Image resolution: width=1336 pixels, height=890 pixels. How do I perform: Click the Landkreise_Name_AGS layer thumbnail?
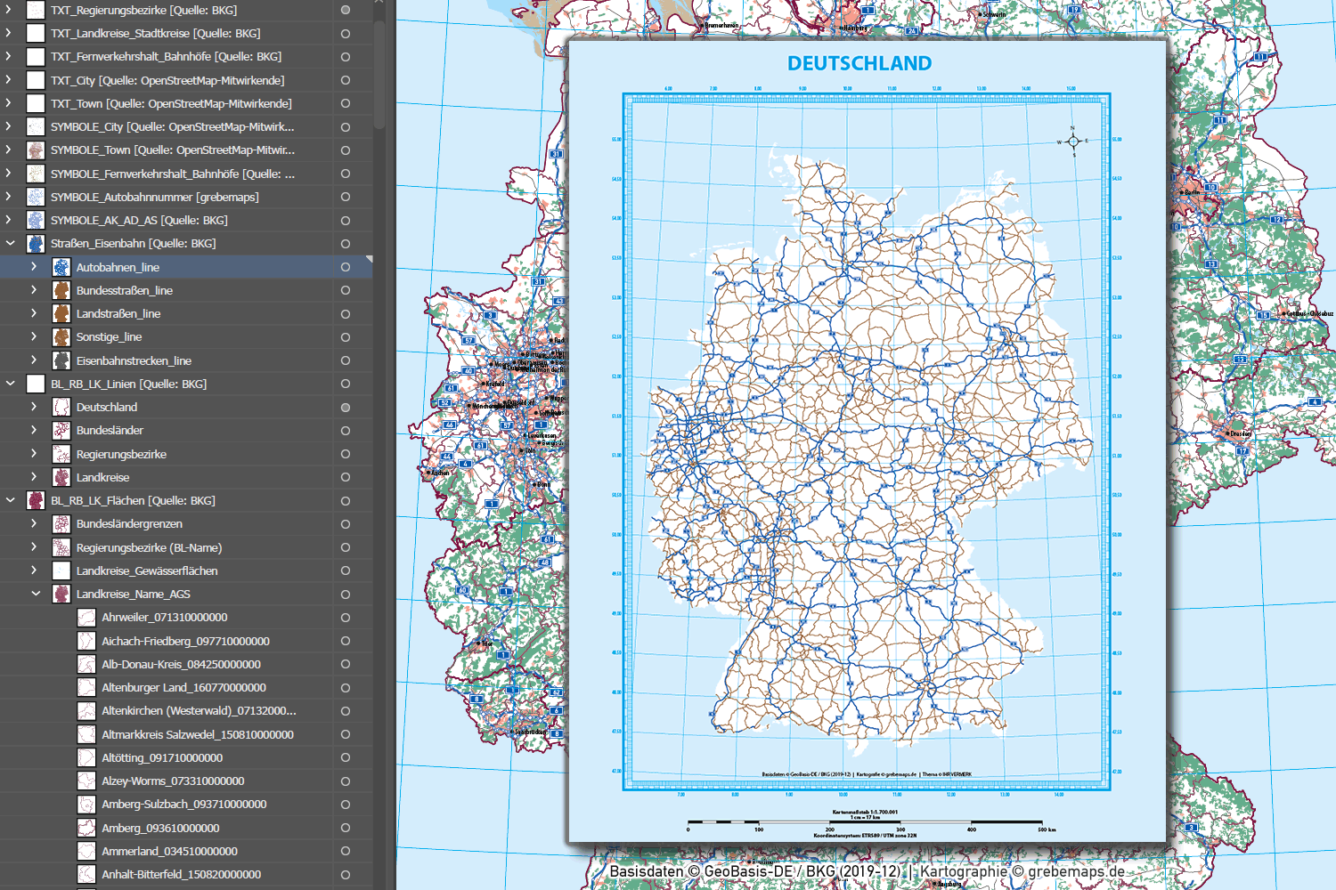[61, 595]
